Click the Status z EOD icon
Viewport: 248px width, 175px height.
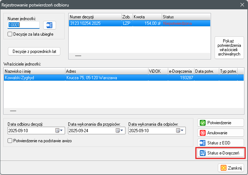(203, 143)
